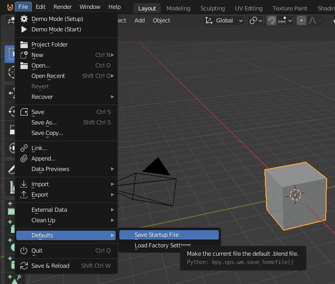Image resolution: width=335 pixels, height=284 pixels.
Task: Click the Open folder icon
Action: (24, 65)
